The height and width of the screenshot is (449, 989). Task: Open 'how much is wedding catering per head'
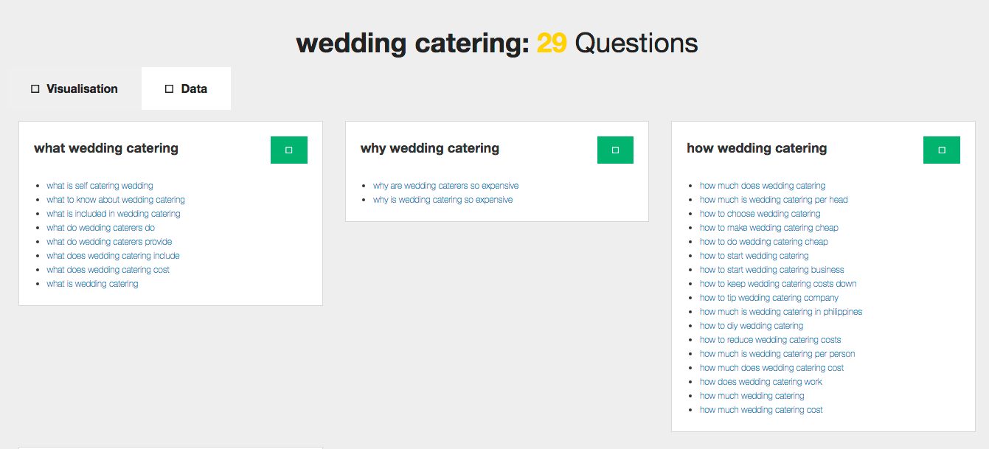[x=774, y=200]
